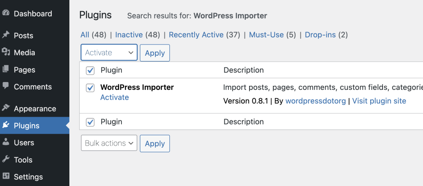Click the Posts pushpin icon
The height and width of the screenshot is (186, 423).
click(x=6, y=35)
